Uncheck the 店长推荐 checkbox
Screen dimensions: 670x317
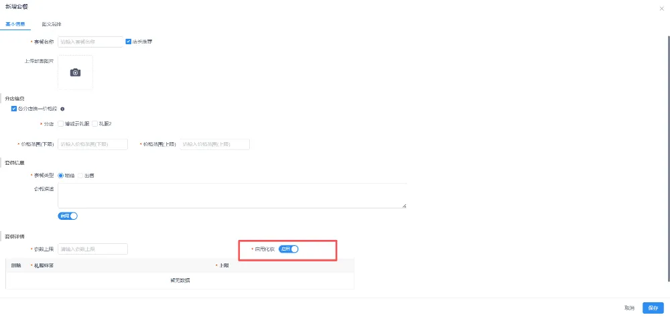129,42
